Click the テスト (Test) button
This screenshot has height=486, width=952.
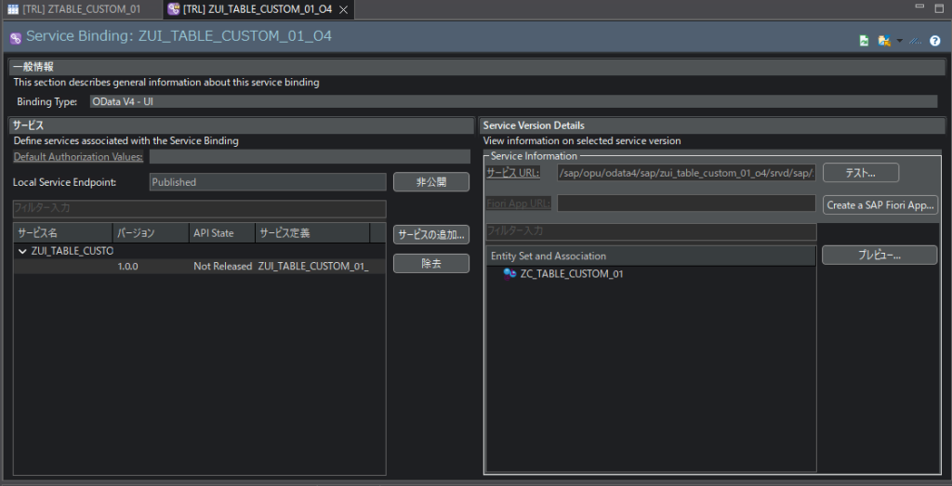point(860,173)
